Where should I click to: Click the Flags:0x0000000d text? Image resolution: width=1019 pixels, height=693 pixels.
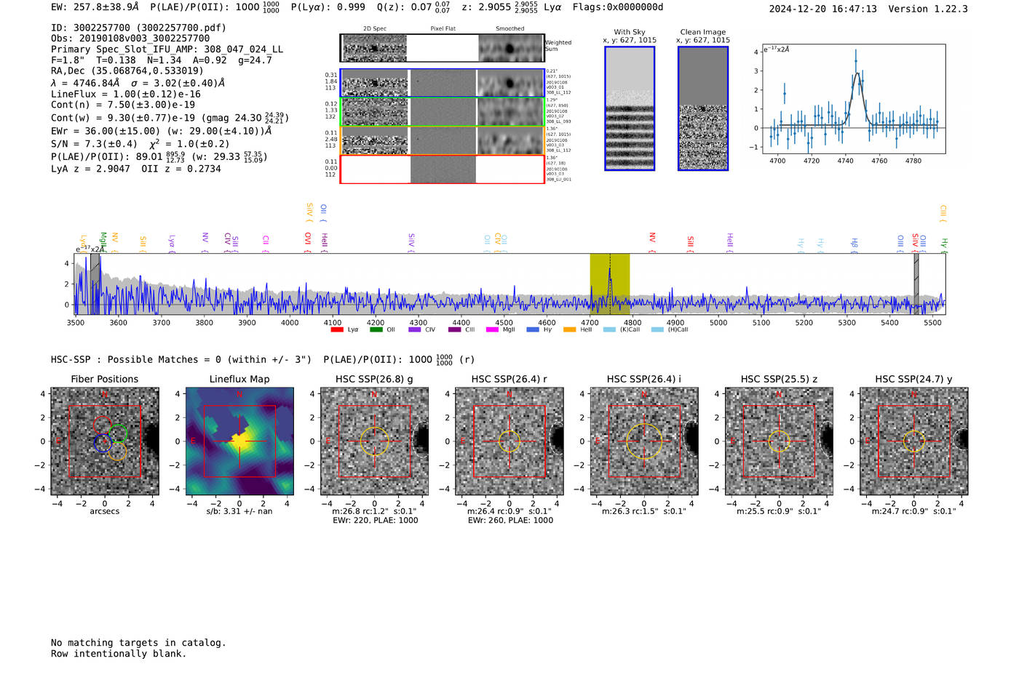[618, 7]
